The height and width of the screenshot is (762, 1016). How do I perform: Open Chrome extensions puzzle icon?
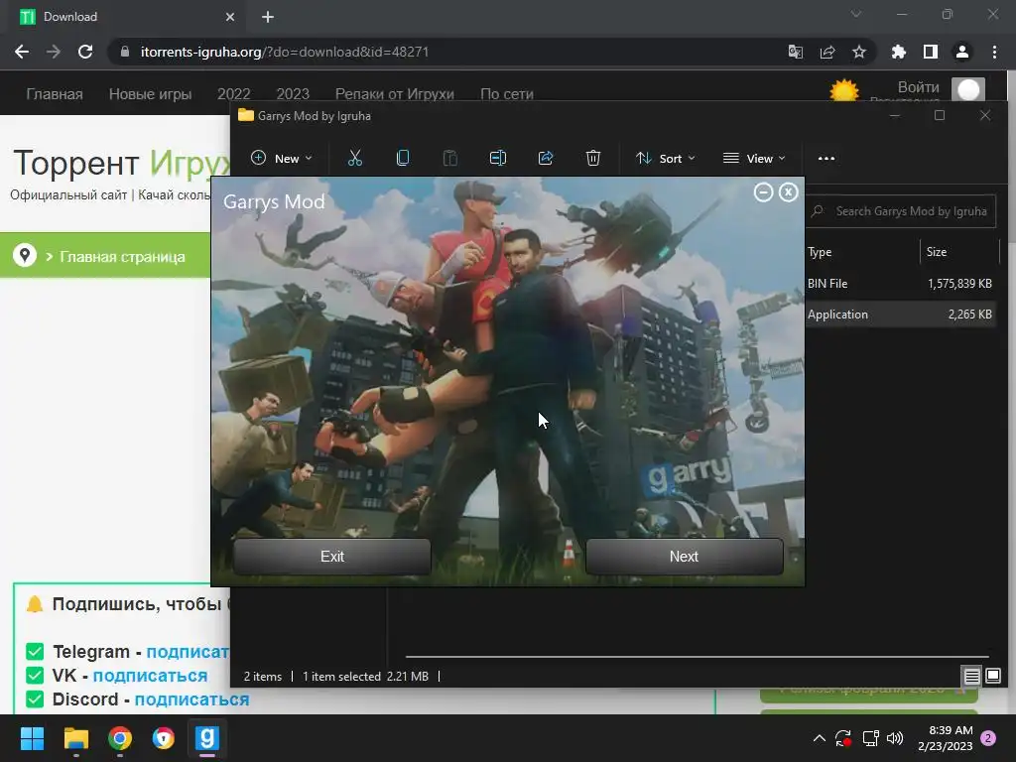pyautogui.click(x=899, y=52)
